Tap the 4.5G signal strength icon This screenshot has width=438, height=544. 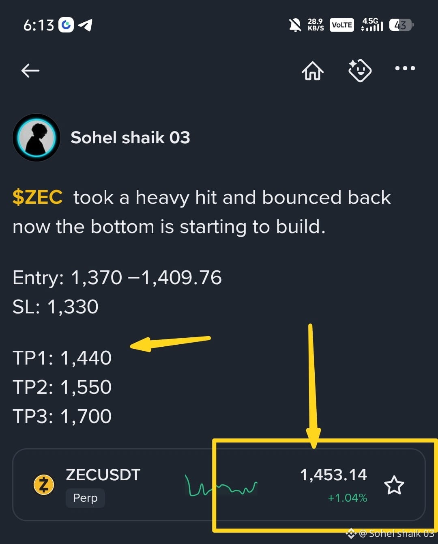click(x=372, y=25)
